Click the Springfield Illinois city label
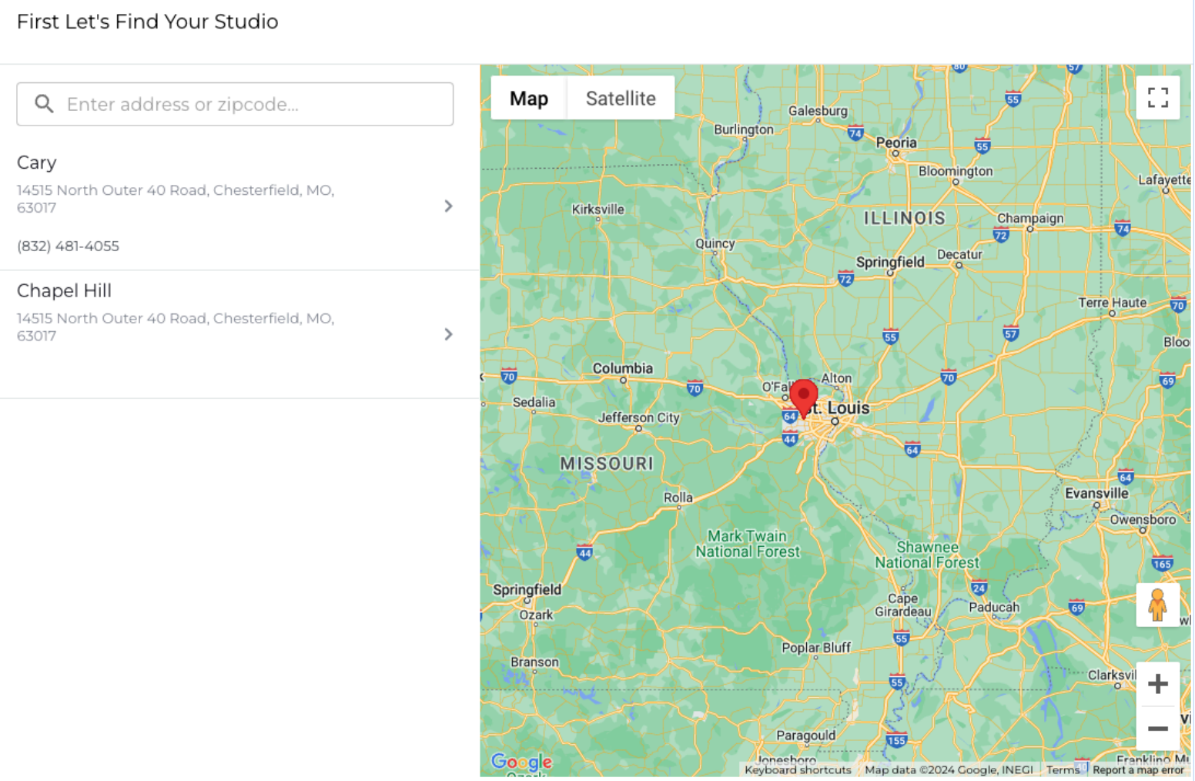 (x=890, y=262)
